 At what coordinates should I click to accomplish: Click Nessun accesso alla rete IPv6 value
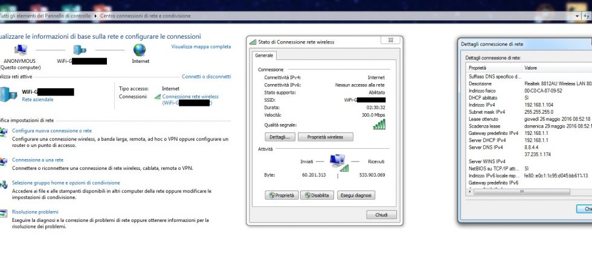click(x=360, y=85)
